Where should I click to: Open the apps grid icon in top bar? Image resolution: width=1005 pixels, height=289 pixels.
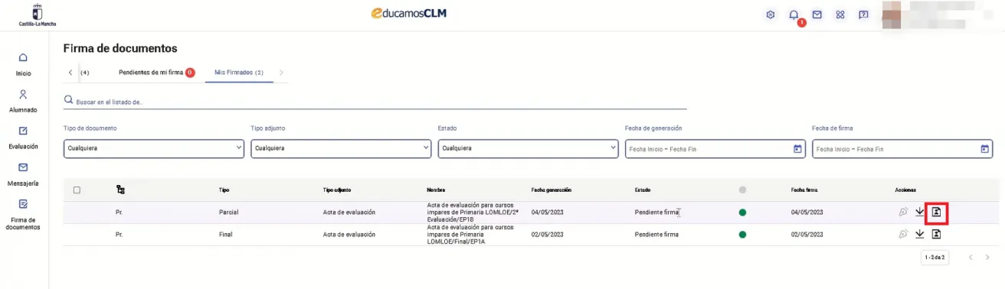click(840, 15)
